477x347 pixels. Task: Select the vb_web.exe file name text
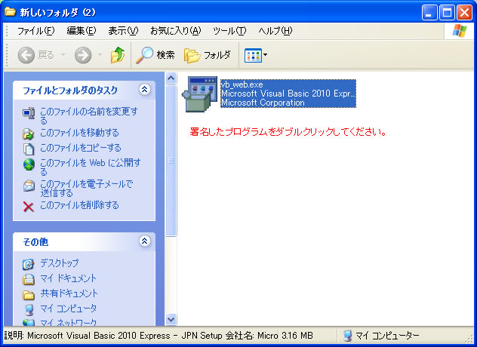[x=242, y=84]
